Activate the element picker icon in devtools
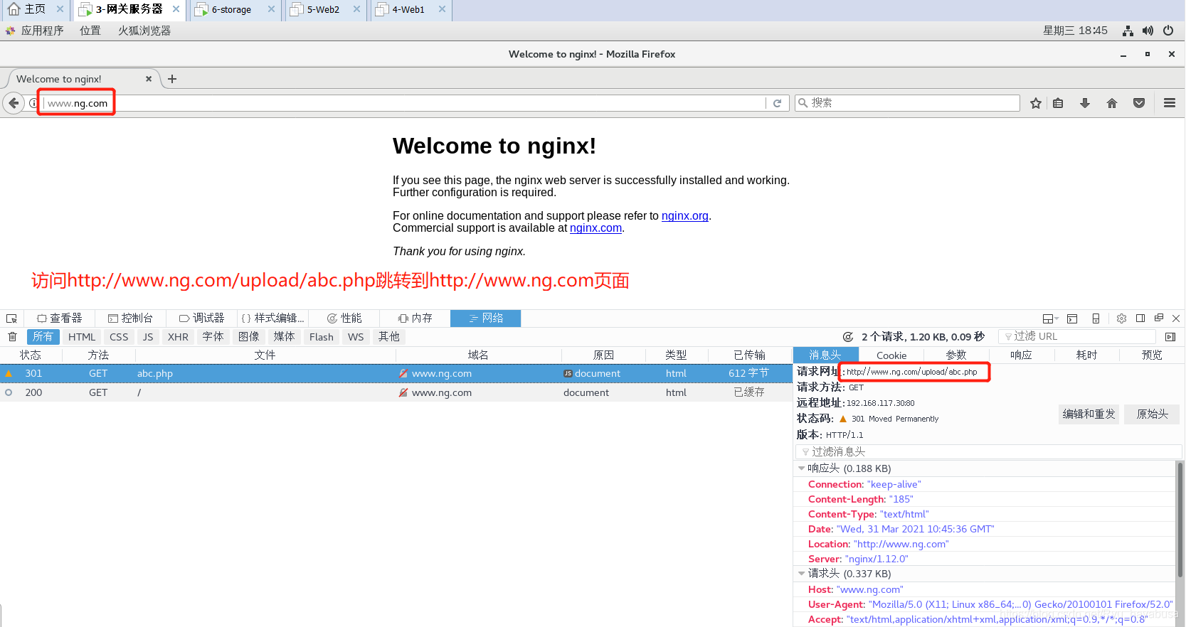The width and height of the screenshot is (1186, 627). coord(11,318)
